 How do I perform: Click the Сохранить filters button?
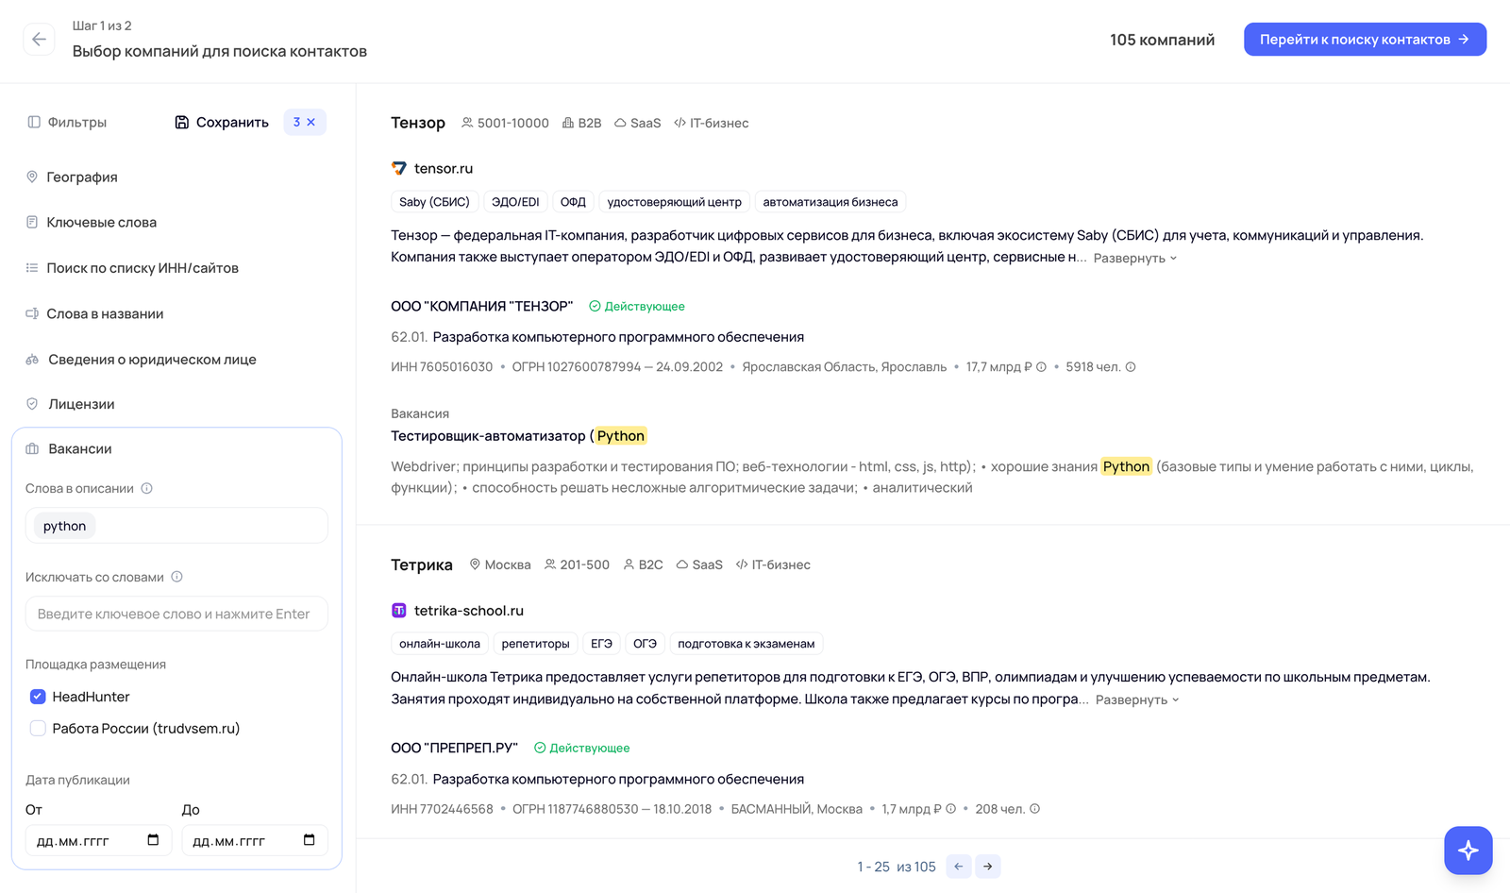222,122
